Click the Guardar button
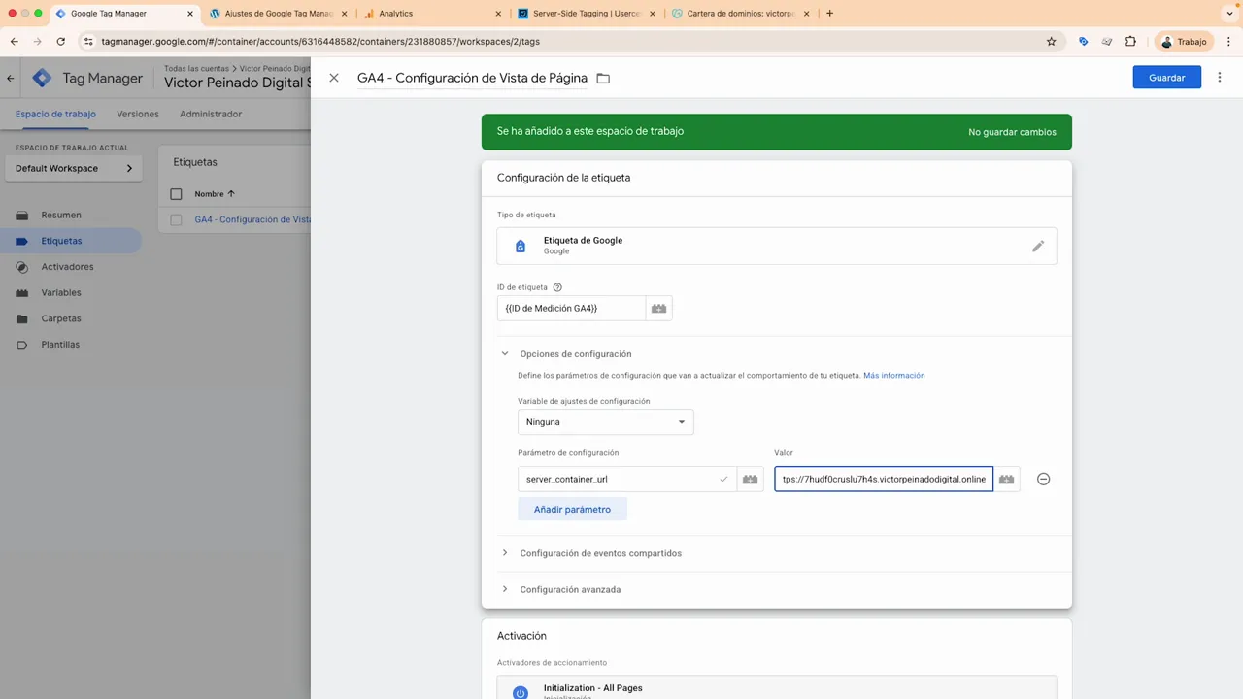Viewport: 1243px width, 699px height. pyautogui.click(x=1166, y=77)
